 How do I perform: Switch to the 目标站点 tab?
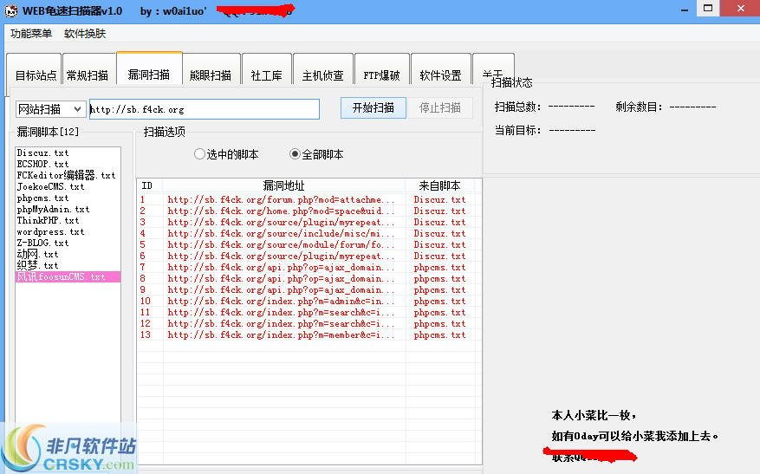[35, 75]
